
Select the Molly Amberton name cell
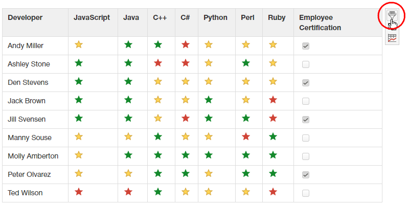tap(33, 156)
